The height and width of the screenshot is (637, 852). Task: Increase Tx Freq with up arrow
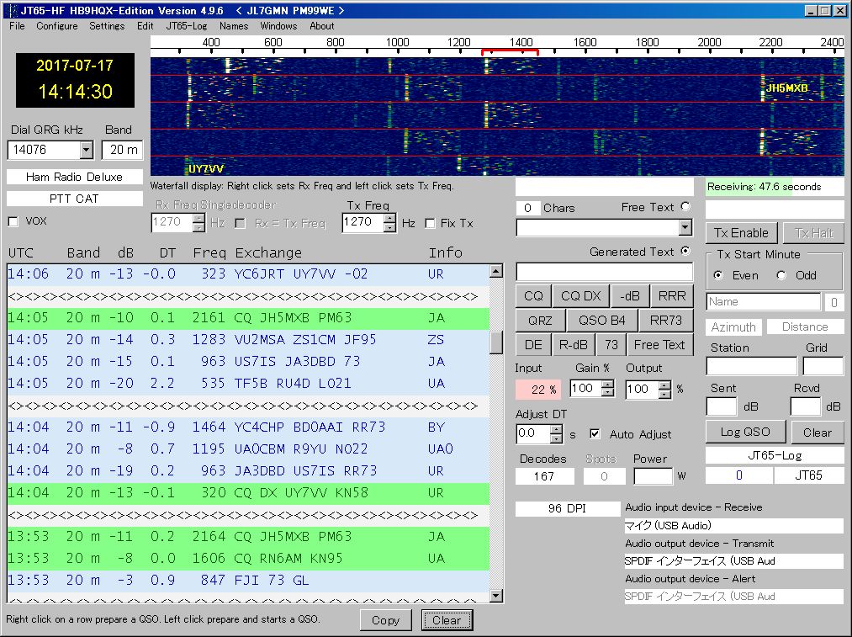pyautogui.click(x=389, y=218)
